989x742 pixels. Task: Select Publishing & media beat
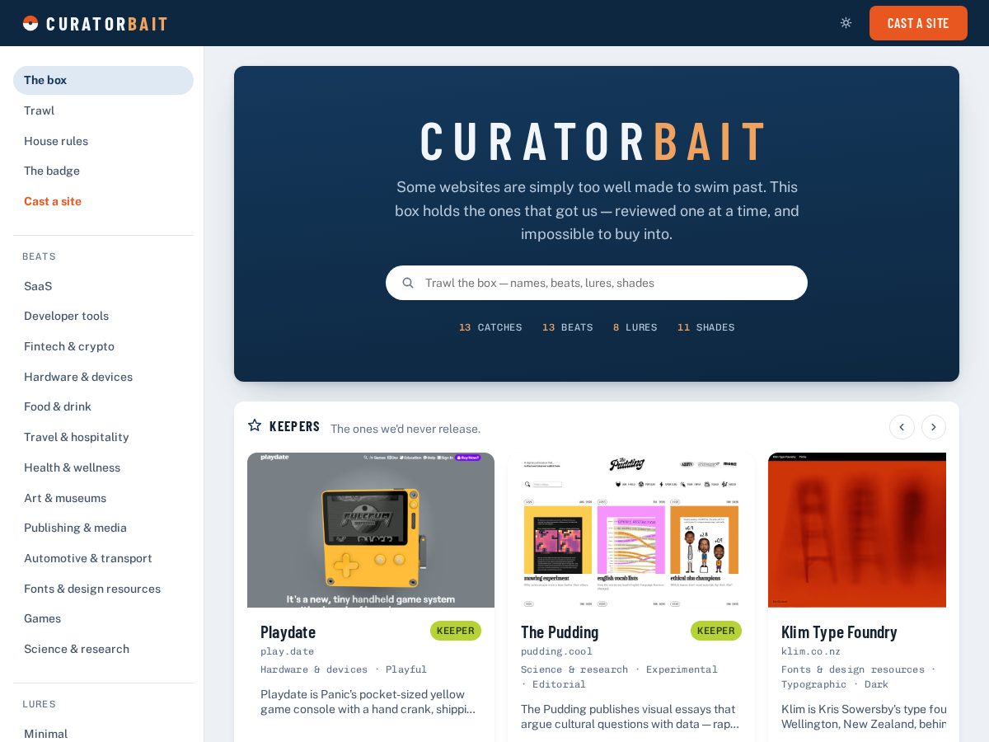103,528
